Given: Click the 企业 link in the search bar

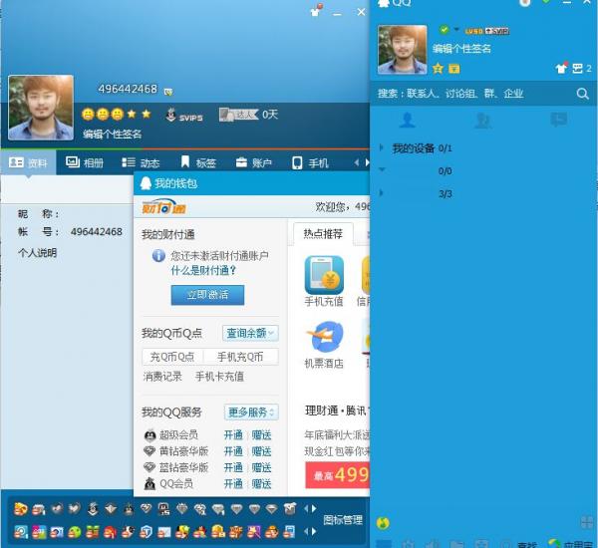Looking at the screenshot, I should [x=513, y=94].
